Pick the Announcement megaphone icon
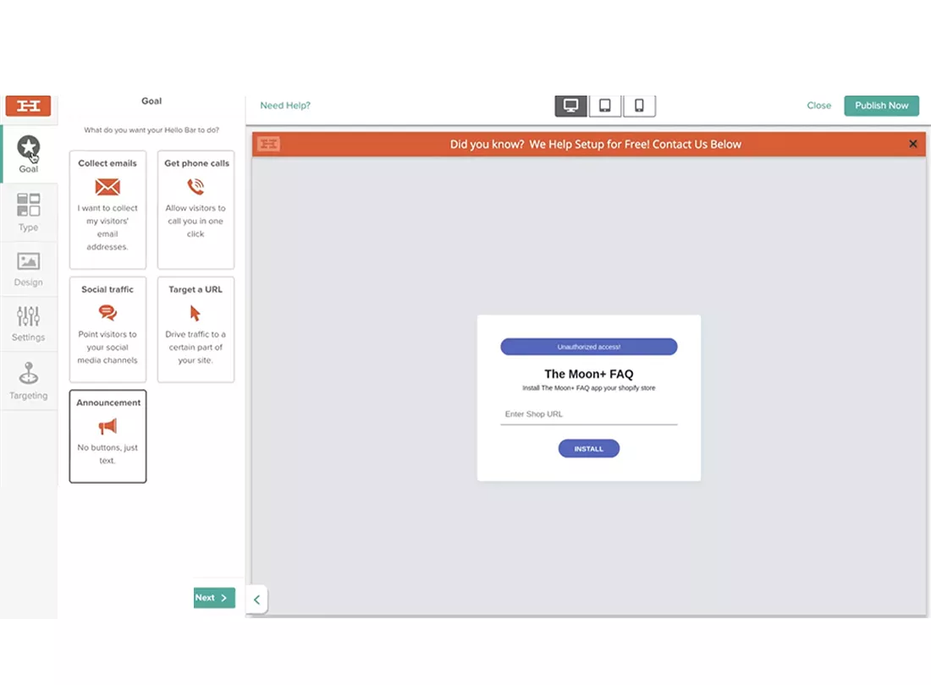 click(107, 426)
